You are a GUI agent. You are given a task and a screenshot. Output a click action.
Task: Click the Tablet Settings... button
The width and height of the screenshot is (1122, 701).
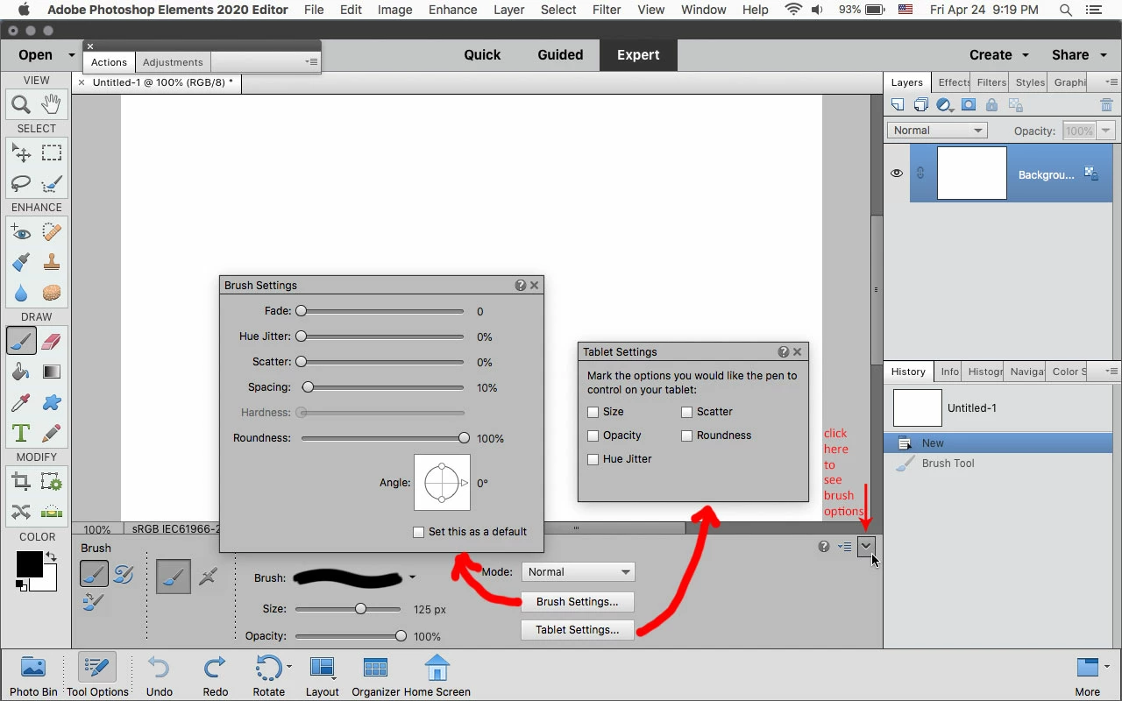pyautogui.click(x=578, y=630)
